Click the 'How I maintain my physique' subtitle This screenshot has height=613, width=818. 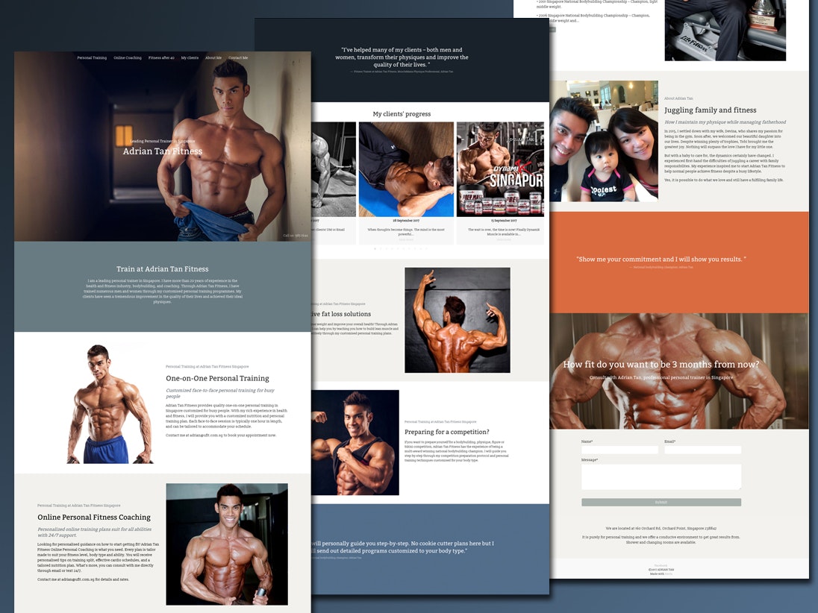pyautogui.click(x=725, y=122)
